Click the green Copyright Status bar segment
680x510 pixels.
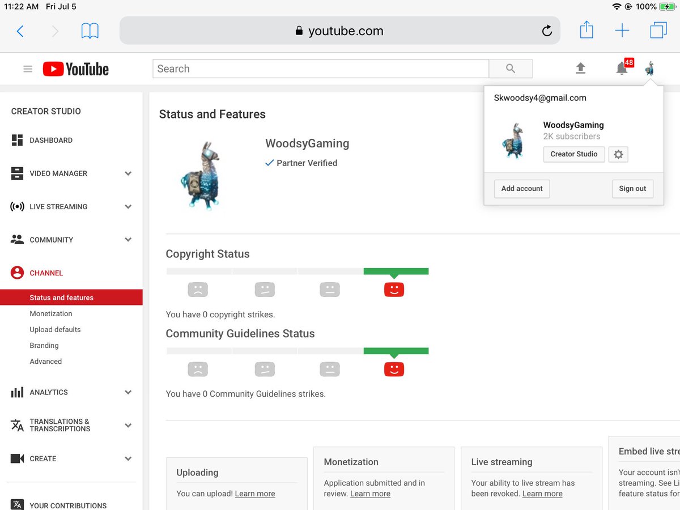pos(396,271)
